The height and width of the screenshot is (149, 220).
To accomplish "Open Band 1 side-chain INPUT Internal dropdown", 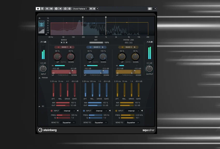I will 68,111.
